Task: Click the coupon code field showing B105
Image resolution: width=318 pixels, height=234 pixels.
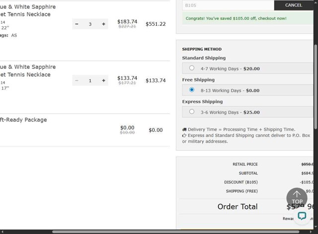Action: (x=228, y=5)
